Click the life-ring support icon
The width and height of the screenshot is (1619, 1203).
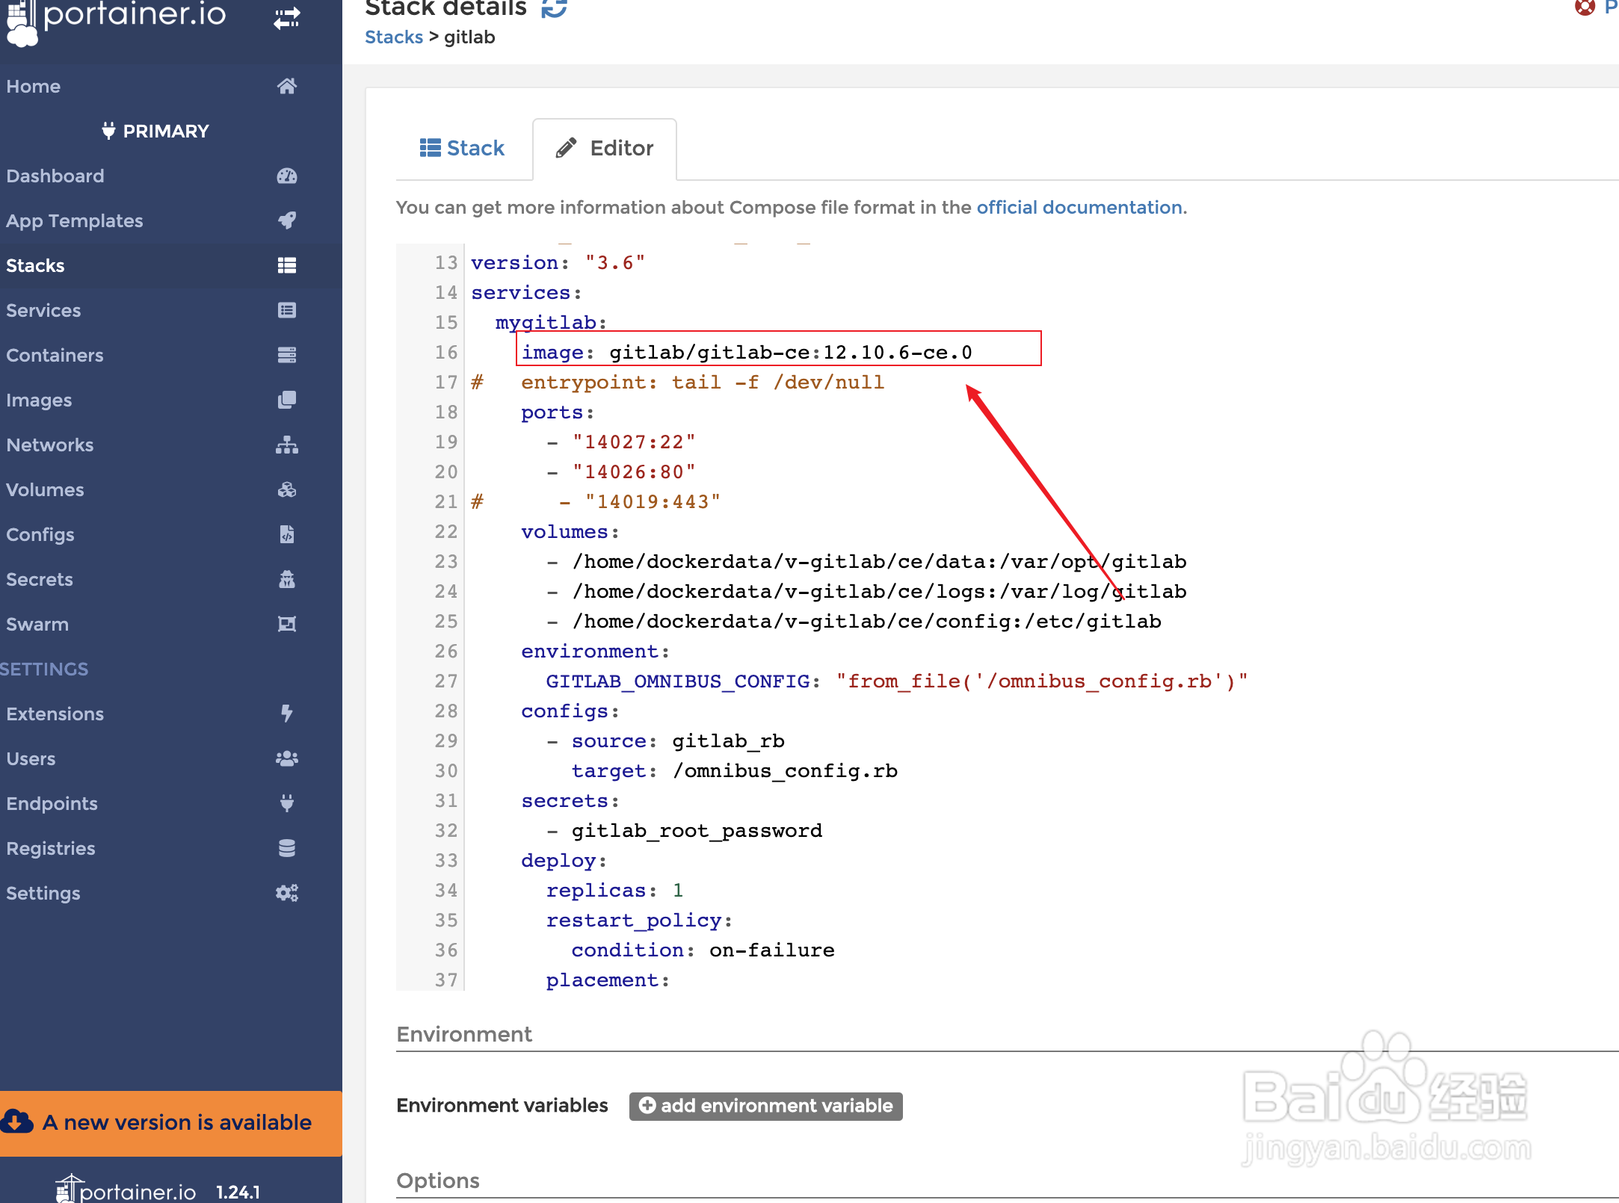coord(1585,7)
